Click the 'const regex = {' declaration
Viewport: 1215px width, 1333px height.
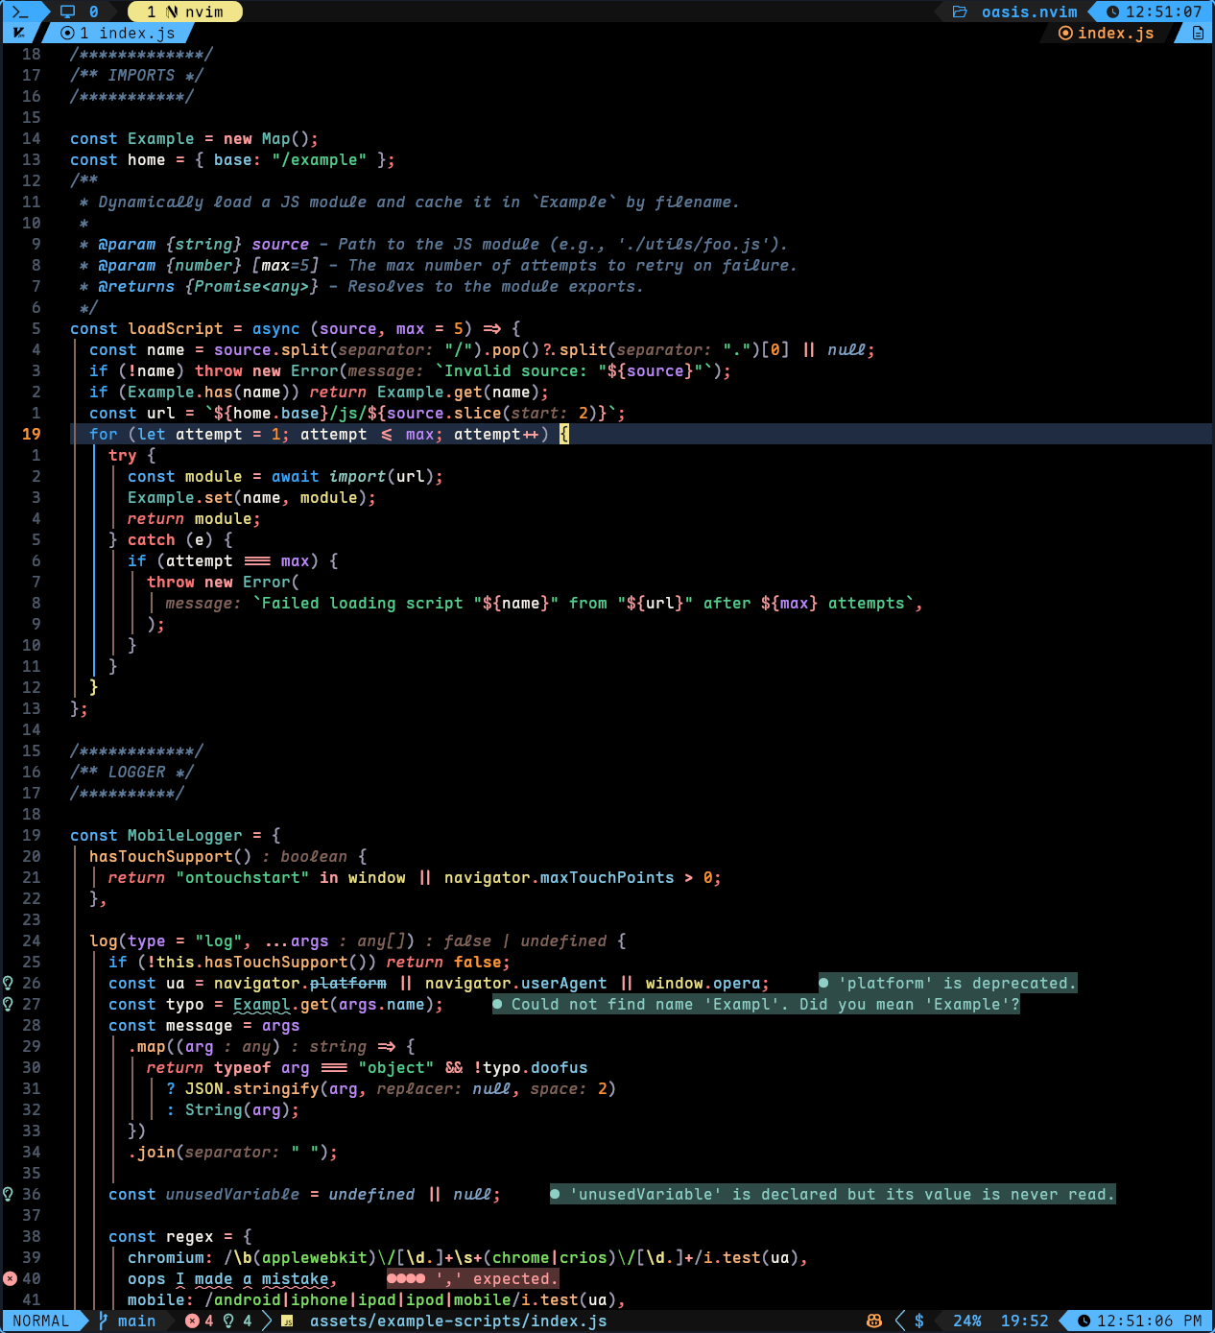(180, 1236)
